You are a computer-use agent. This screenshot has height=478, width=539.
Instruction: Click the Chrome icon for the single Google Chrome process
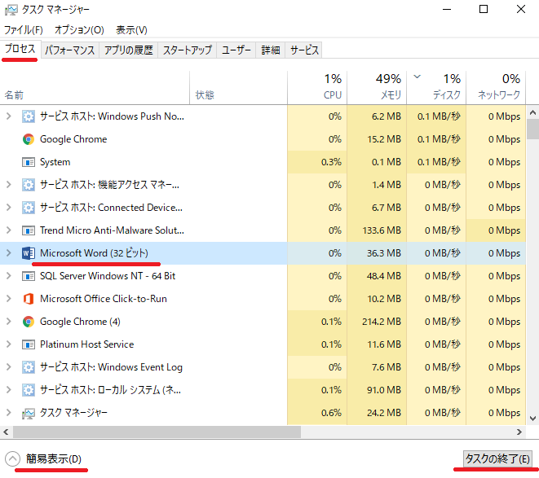(29, 139)
